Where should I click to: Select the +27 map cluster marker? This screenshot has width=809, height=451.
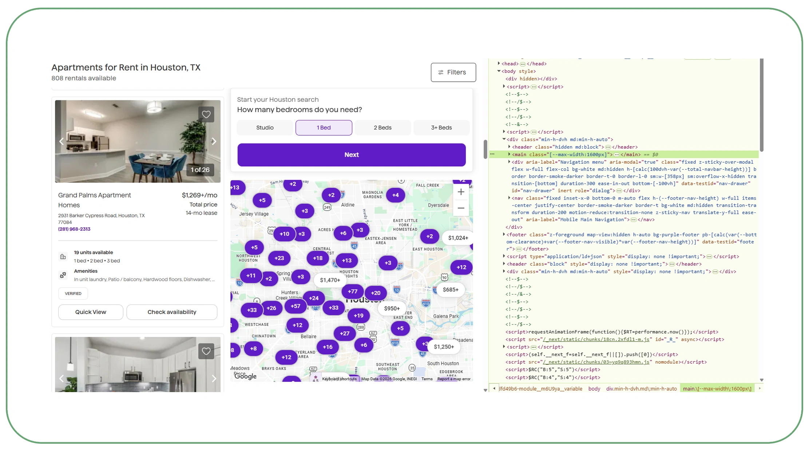coord(345,334)
